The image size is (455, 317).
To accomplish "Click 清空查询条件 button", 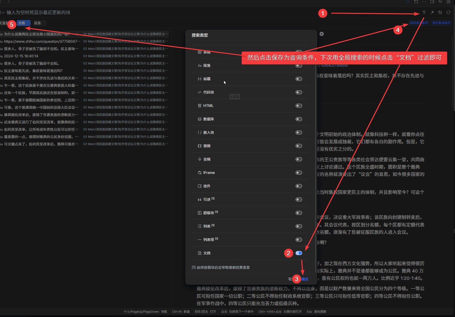I will pyautogui.click(x=441, y=23).
